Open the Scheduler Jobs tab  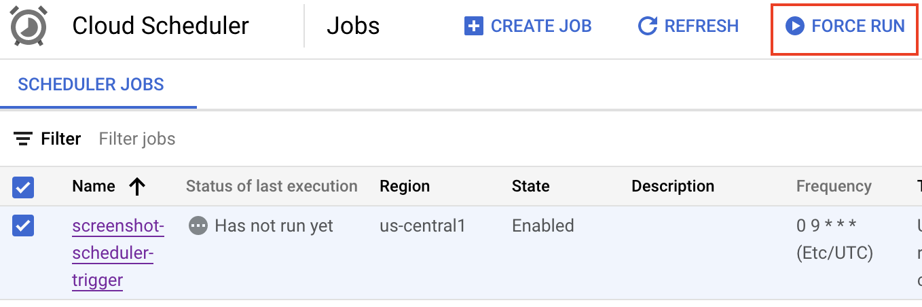(91, 85)
